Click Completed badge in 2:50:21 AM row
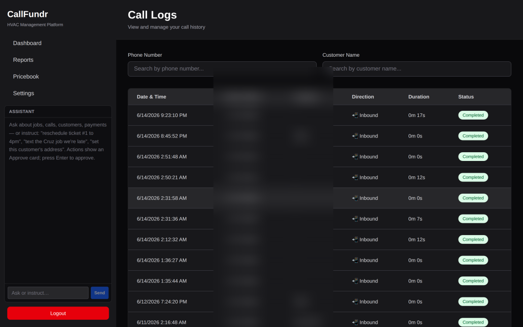 click(473, 177)
